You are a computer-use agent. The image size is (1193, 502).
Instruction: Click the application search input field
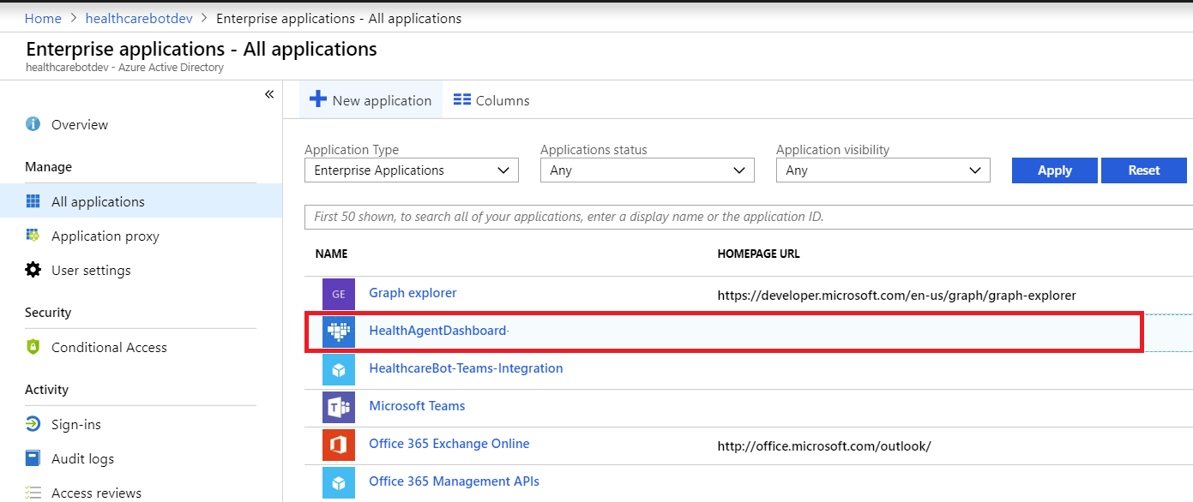coord(749,217)
